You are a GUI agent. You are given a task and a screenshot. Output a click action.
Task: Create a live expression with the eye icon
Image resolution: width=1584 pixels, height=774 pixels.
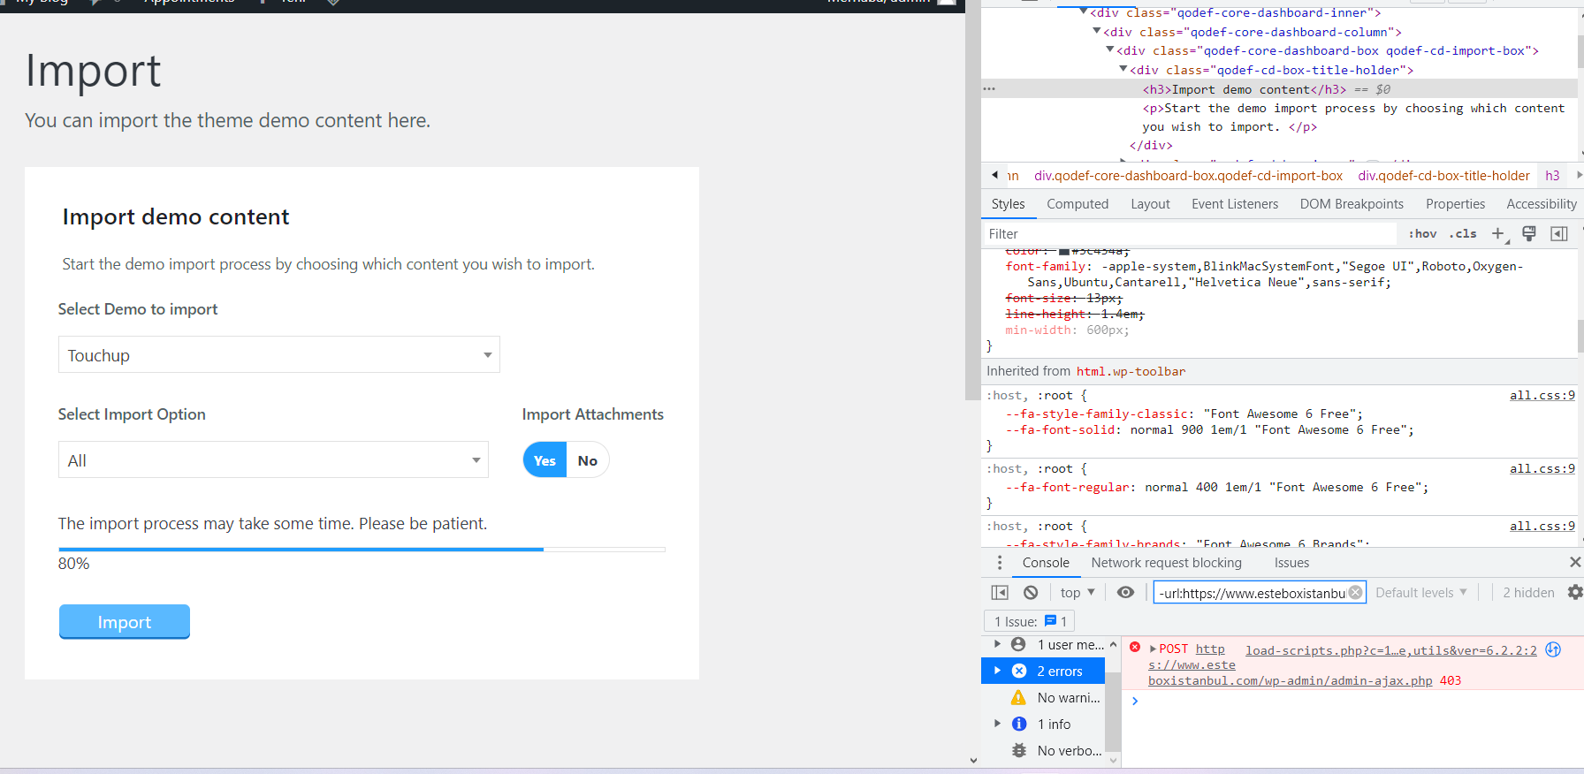pos(1125,593)
